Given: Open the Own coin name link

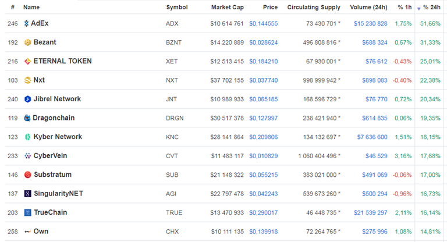Looking at the screenshot, I should [41, 232].
